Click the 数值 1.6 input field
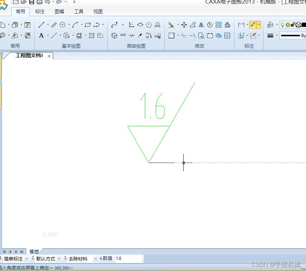The height and width of the screenshot is (271, 306). (x=129, y=258)
